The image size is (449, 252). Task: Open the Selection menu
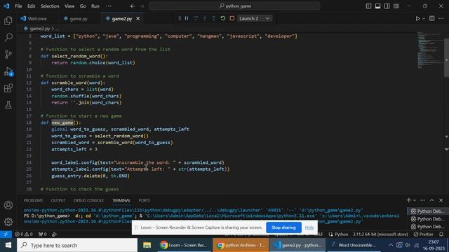50,6
